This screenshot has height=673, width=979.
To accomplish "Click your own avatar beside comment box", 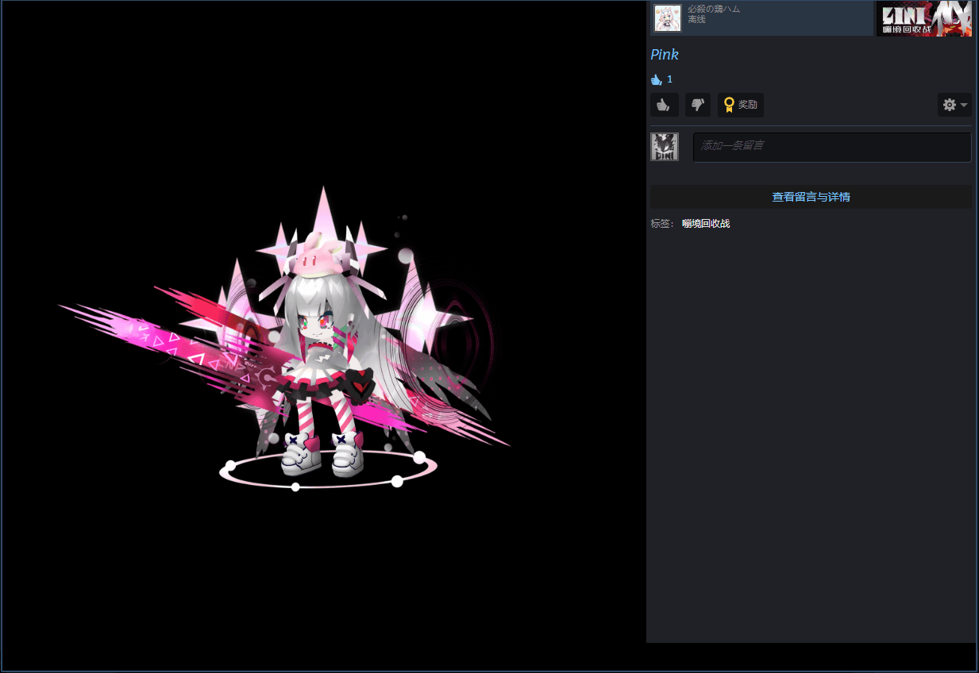I will pos(665,147).
